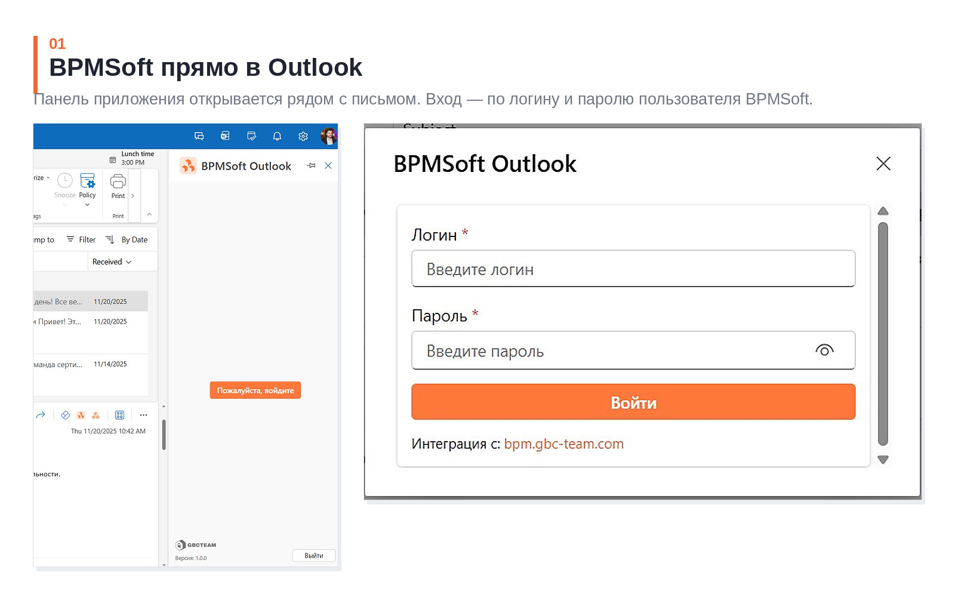Click the 'Версия: 1.0.0' text

[191, 558]
